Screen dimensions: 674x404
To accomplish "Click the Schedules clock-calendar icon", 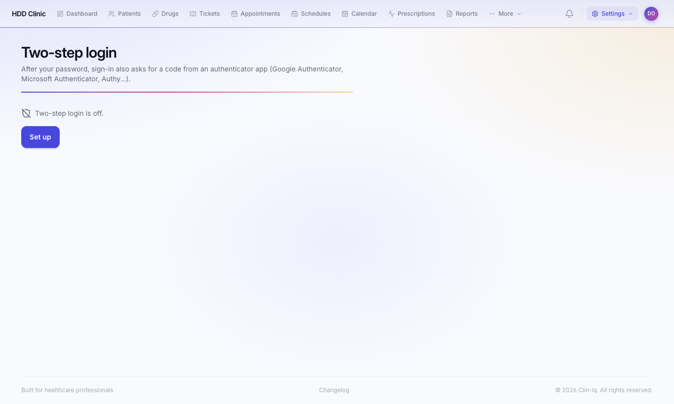I will [295, 14].
